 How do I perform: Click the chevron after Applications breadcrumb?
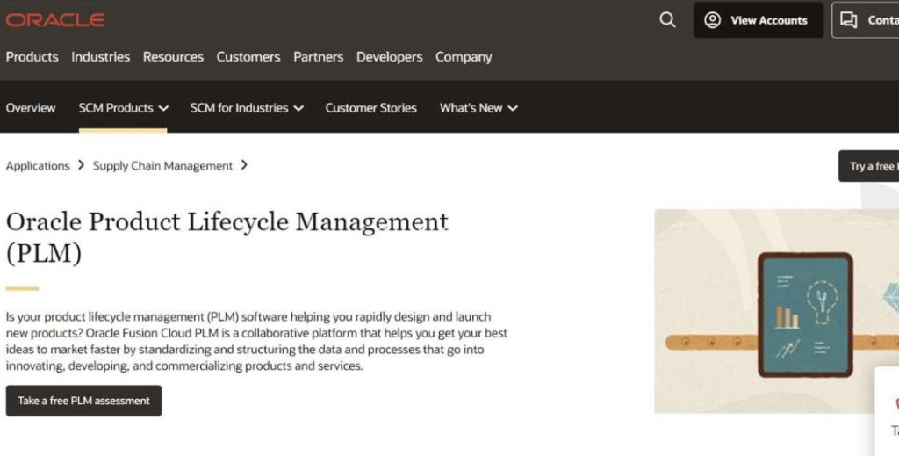coord(81,165)
